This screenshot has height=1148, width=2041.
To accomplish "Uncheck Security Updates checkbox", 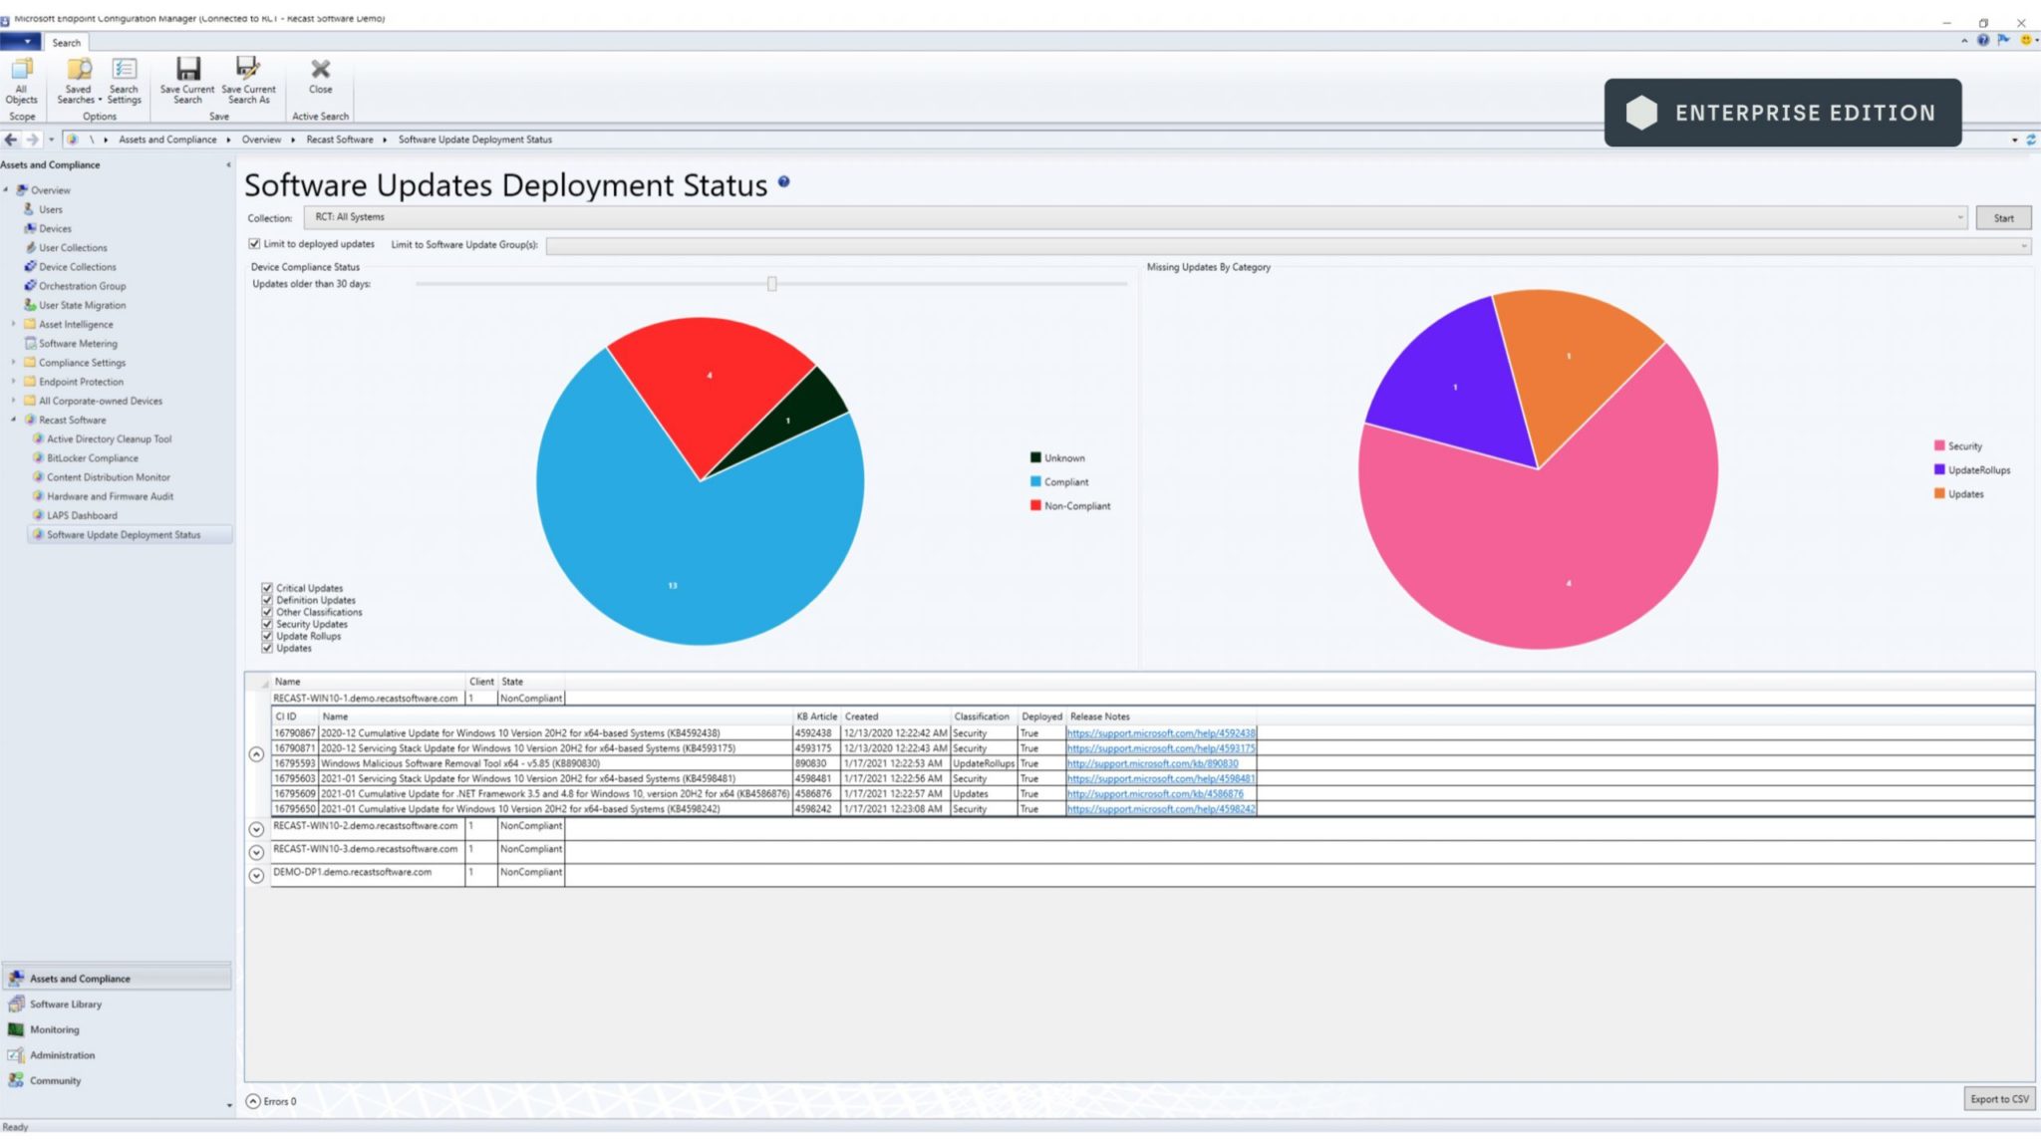I will pyautogui.click(x=267, y=624).
